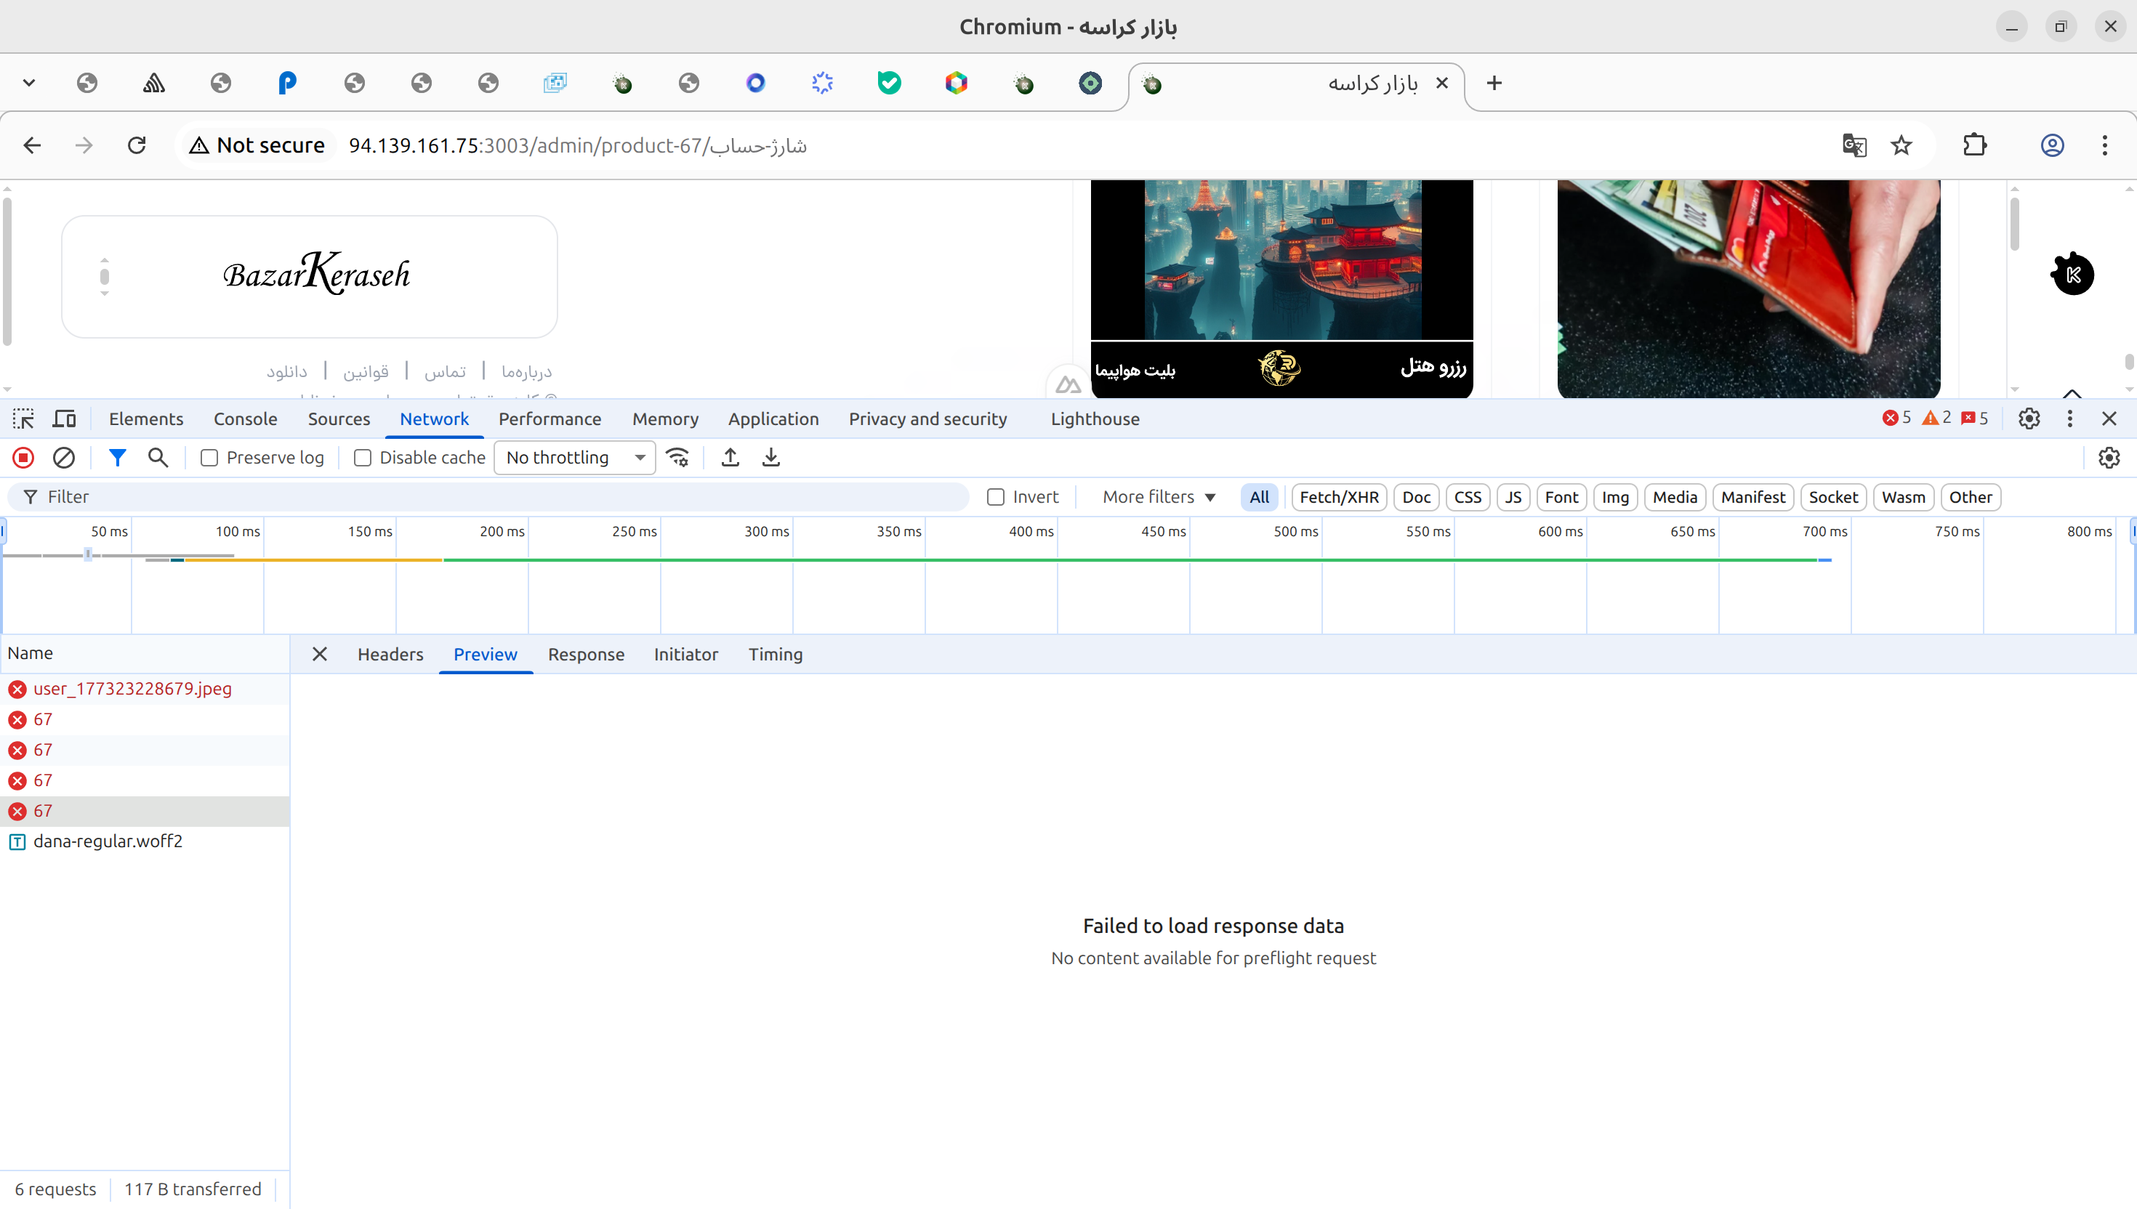Screen dimensions: 2137x1209
Task: Toggle the Socket filter
Action: (1833, 496)
